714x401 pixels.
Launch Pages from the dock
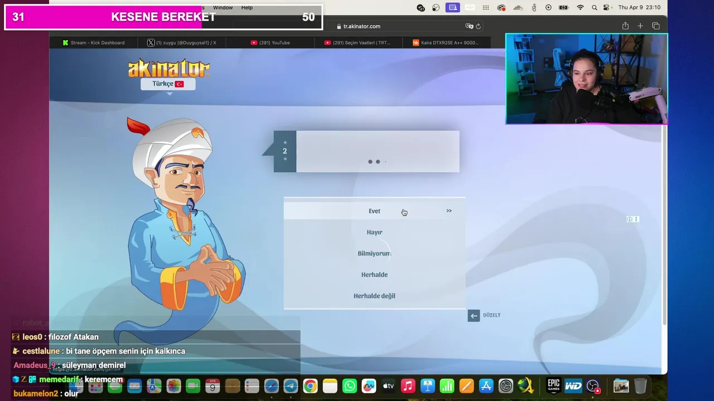pos(466,385)
